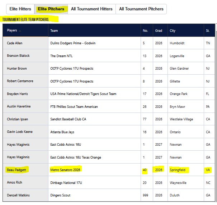Click city Glen Gardner
Screen dimensions: 217x205
(x=179, y=69)
